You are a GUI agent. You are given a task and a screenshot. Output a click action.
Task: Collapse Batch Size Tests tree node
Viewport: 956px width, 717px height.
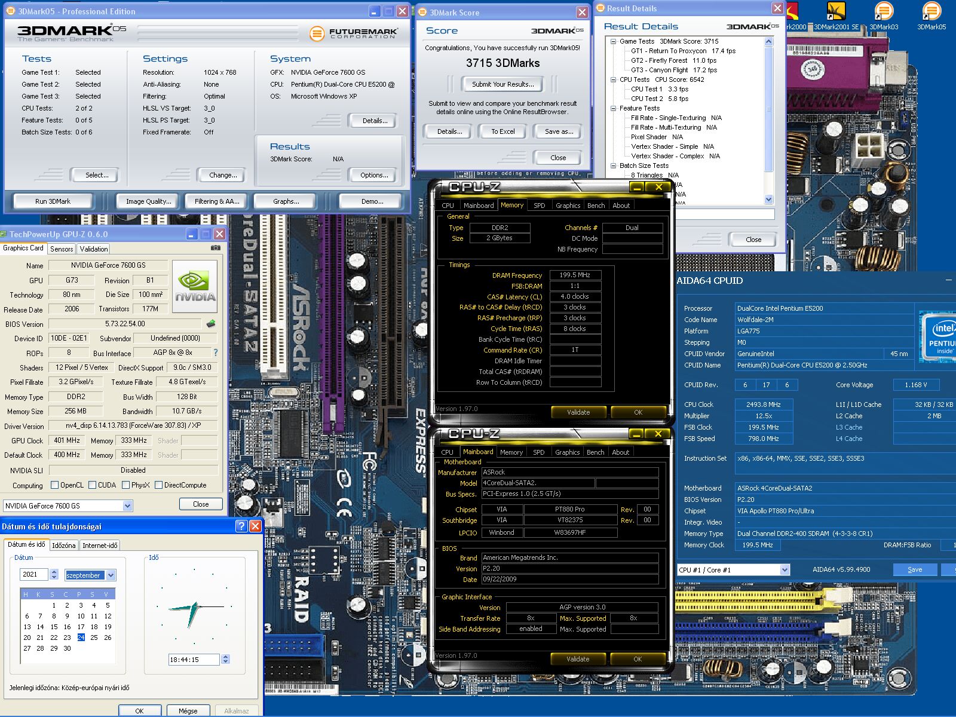click(x=613, y=166)
